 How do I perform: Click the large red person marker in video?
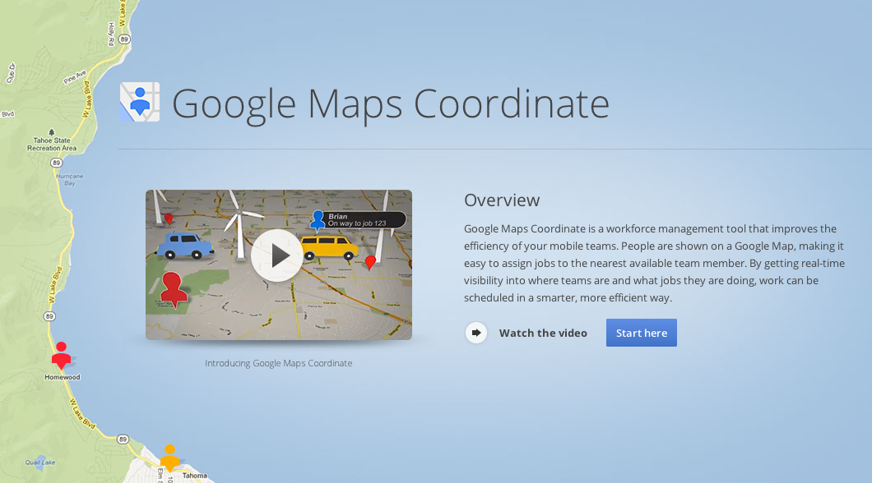click(174, 288)
